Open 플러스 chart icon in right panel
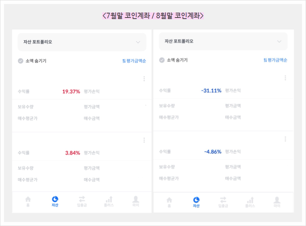Image resolution: width=306 pixels, height=226 pixels. click(x=250, y=200)
